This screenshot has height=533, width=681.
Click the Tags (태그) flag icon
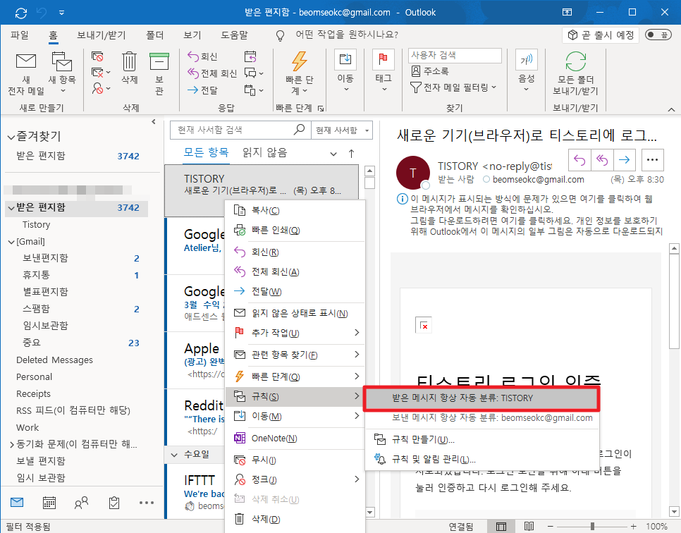tap(383, 59)
